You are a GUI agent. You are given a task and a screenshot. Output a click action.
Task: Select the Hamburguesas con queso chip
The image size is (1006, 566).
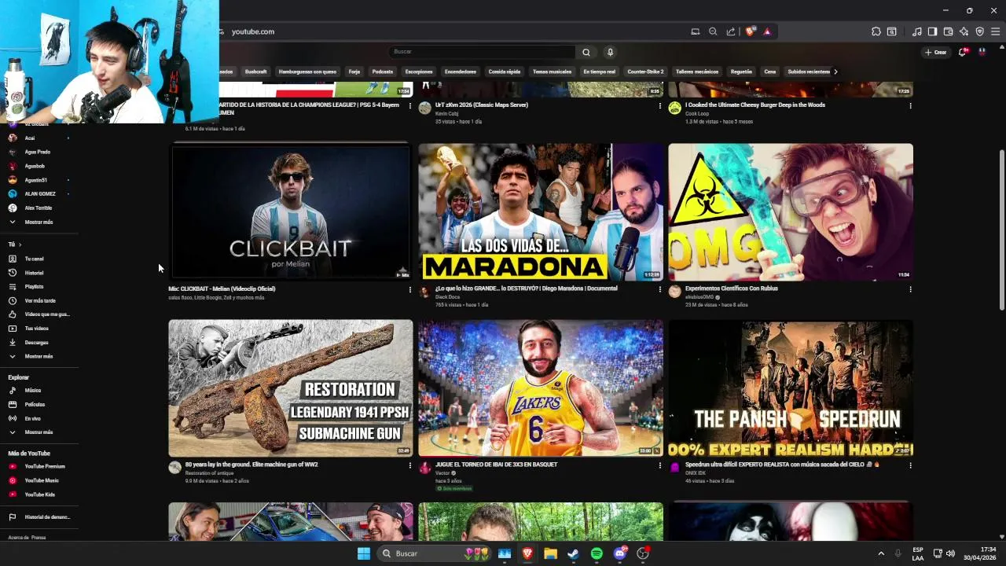[x=307, y=72]
